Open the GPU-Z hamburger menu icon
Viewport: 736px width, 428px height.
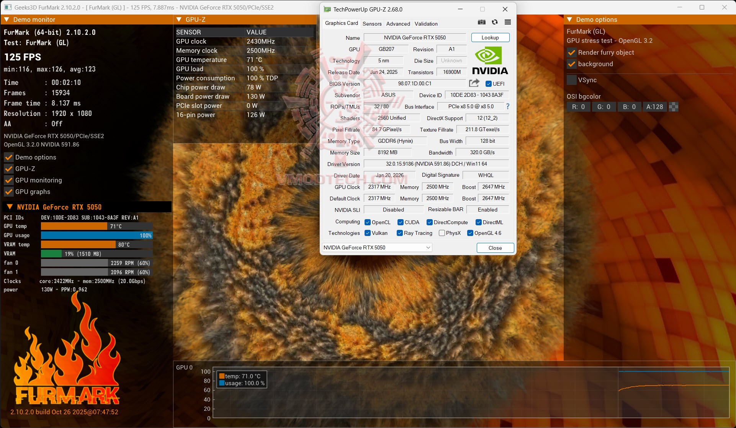(508, 22)
